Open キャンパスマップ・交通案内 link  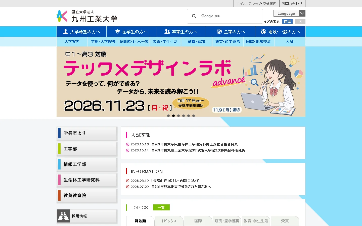pyautogui.click(x=256, y=4)
